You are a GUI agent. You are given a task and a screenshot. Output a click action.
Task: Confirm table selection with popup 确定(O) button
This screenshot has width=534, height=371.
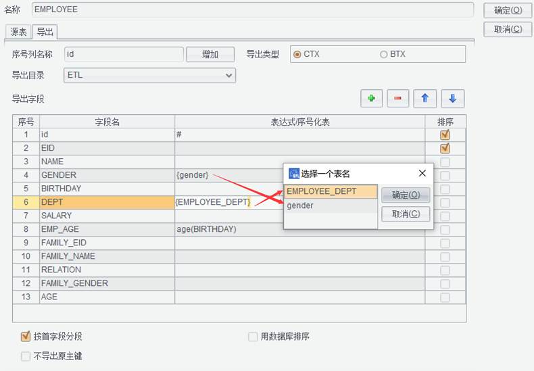click(406, 195)
